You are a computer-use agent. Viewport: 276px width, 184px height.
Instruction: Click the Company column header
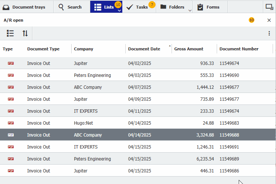[x=84, y=49]
